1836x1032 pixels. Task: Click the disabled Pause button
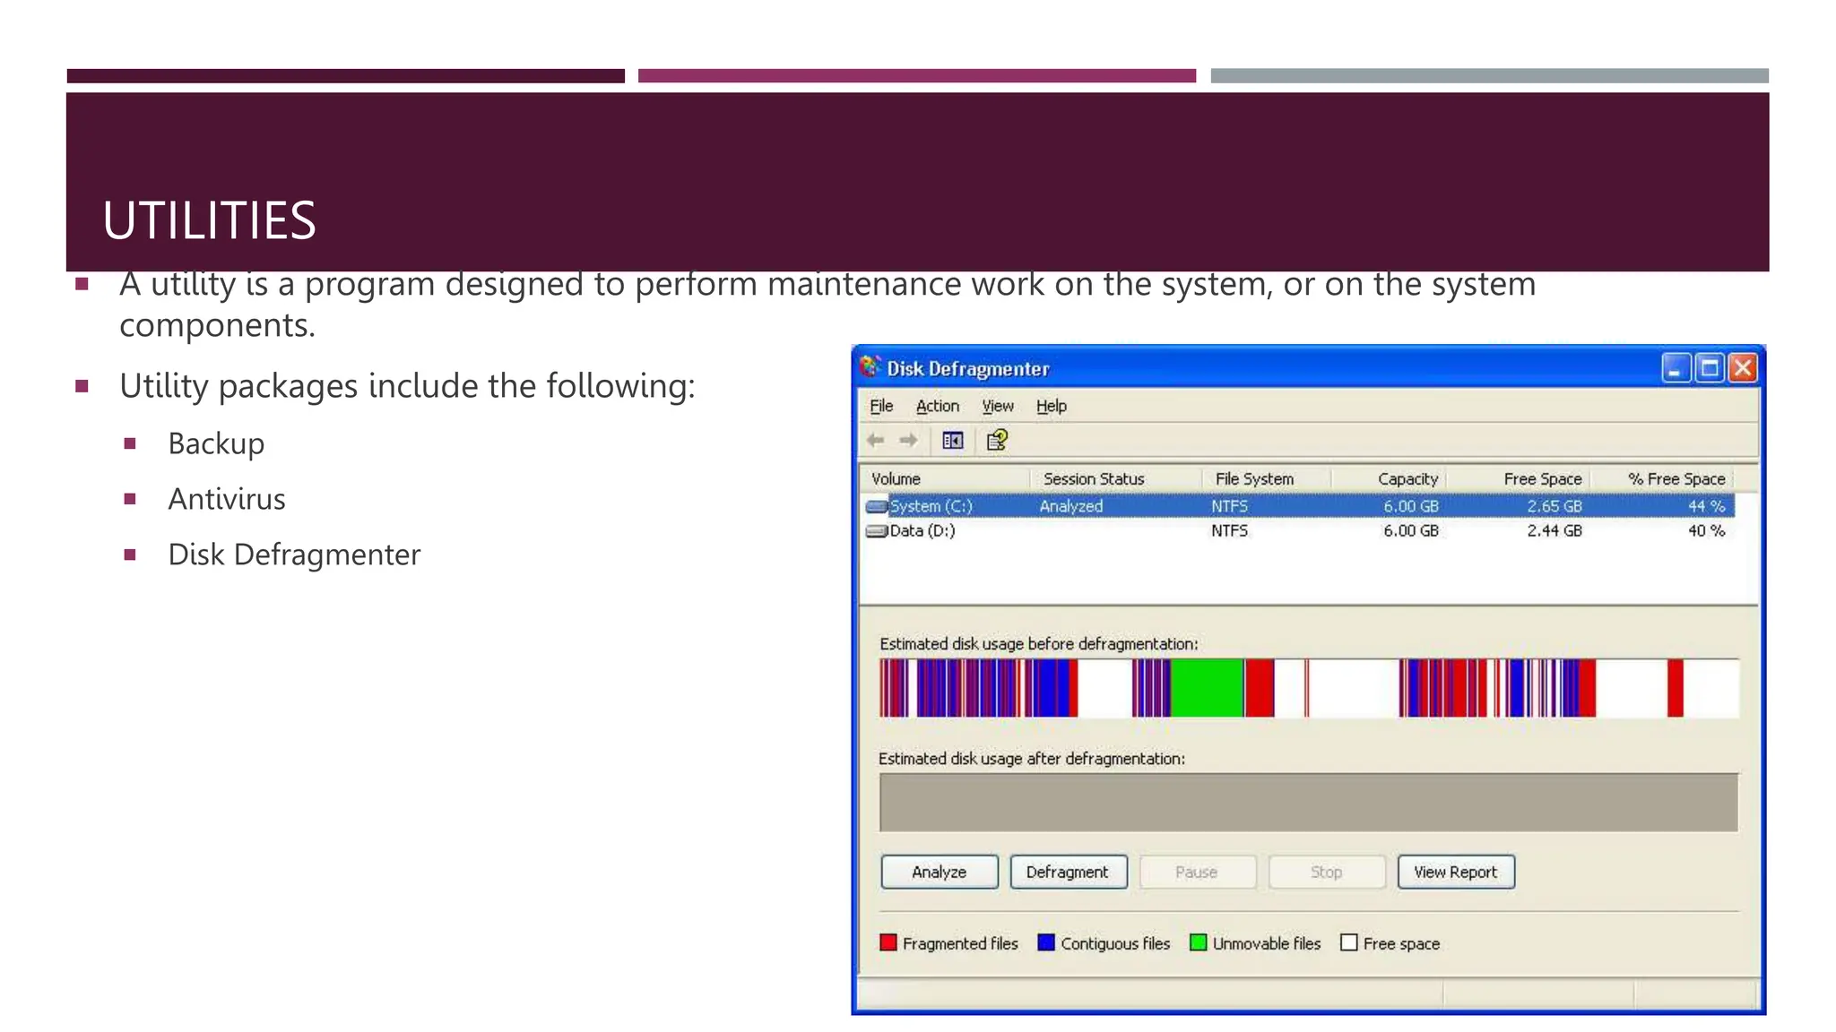[1197, 872]
